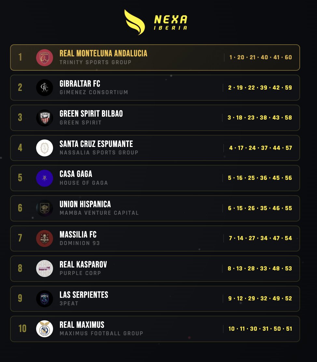Select the Massilia FC ranking row
Screen dimensions: 317x362
pyautogui.click(x=155, y=238)
